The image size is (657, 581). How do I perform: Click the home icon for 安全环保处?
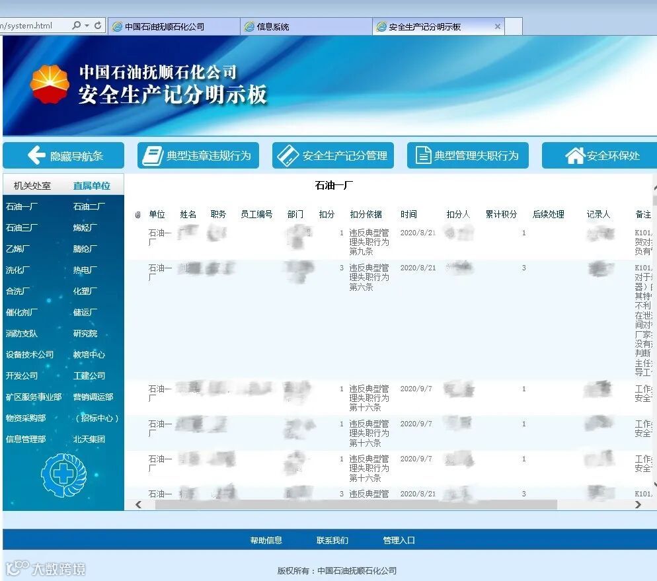click(575, 155)
